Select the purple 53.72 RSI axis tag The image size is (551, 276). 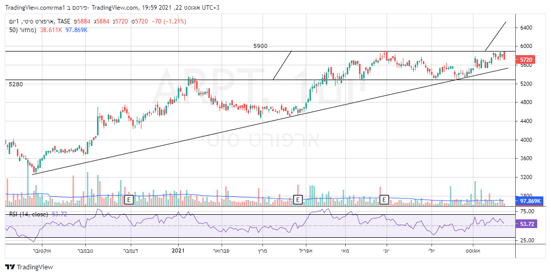coord(526,223)
